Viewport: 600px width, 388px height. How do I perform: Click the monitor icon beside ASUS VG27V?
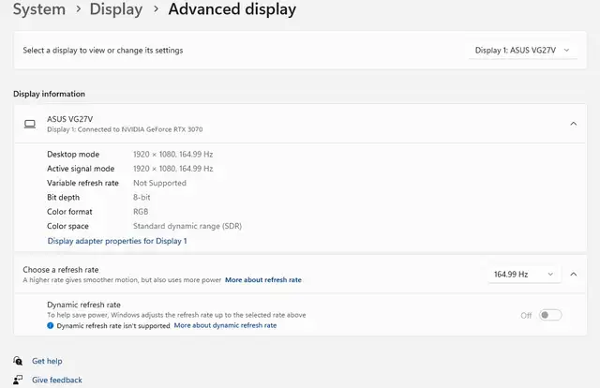click(x=30, y=124)
